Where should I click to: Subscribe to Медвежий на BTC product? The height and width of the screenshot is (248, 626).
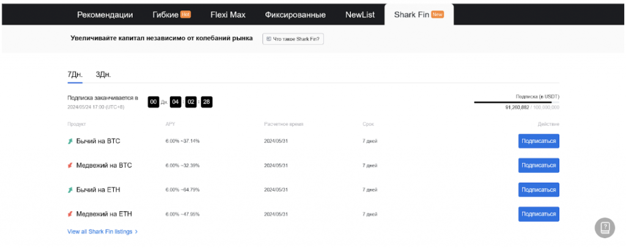[x=538, y=166]
